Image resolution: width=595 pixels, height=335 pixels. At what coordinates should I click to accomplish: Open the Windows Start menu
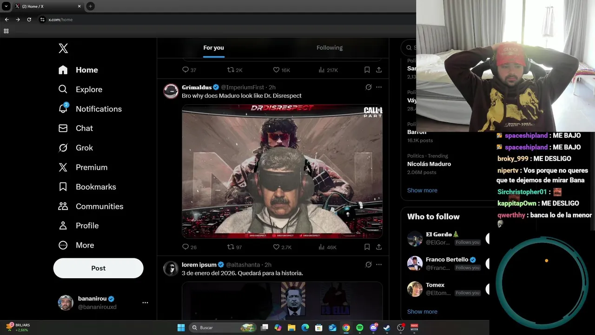pos(181,328)
